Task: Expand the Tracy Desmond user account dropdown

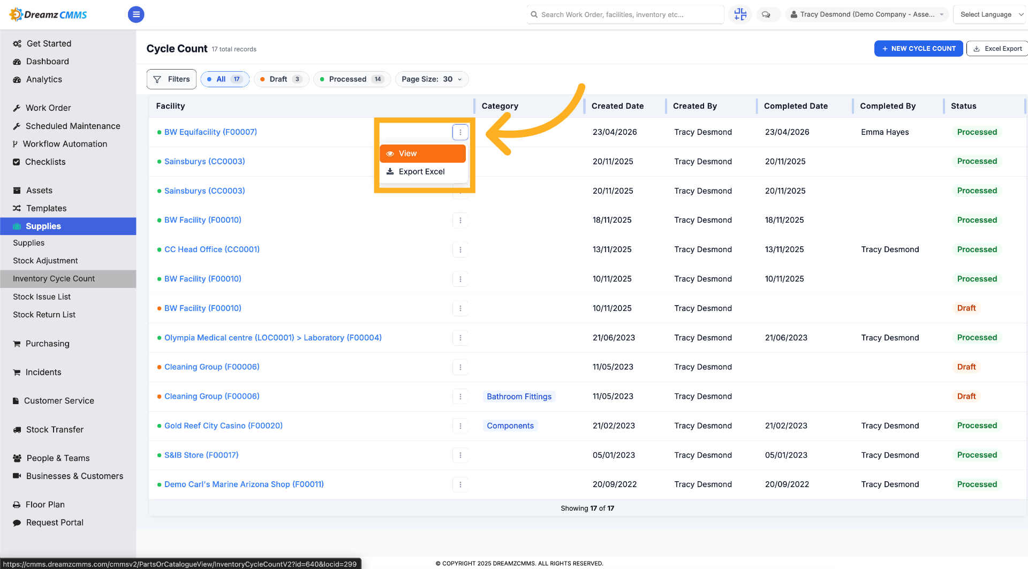Action: 867,14
